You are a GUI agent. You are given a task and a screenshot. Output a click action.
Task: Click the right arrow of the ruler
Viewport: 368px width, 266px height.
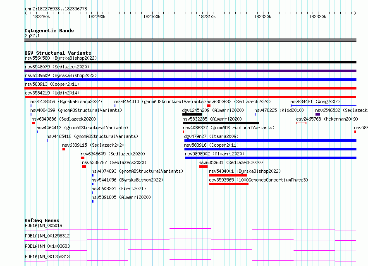coord(355,13)
